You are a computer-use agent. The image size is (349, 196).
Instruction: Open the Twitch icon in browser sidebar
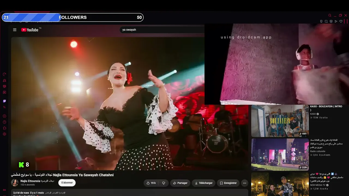[4, 101]
